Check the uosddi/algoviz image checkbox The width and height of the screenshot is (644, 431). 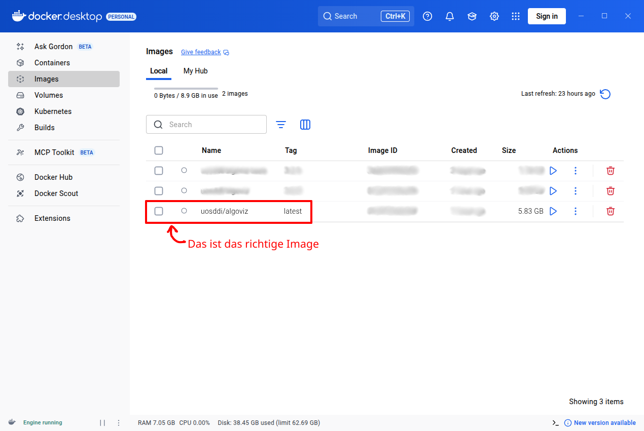pyautogui.click(x=159, y=211)
